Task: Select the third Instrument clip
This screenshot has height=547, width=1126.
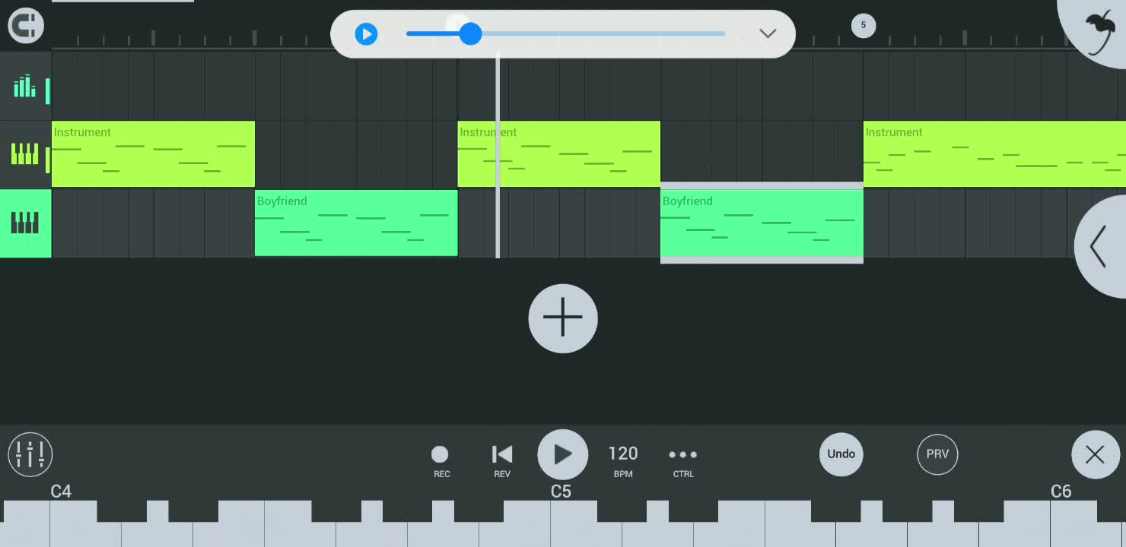Action: tap(994, 153)
